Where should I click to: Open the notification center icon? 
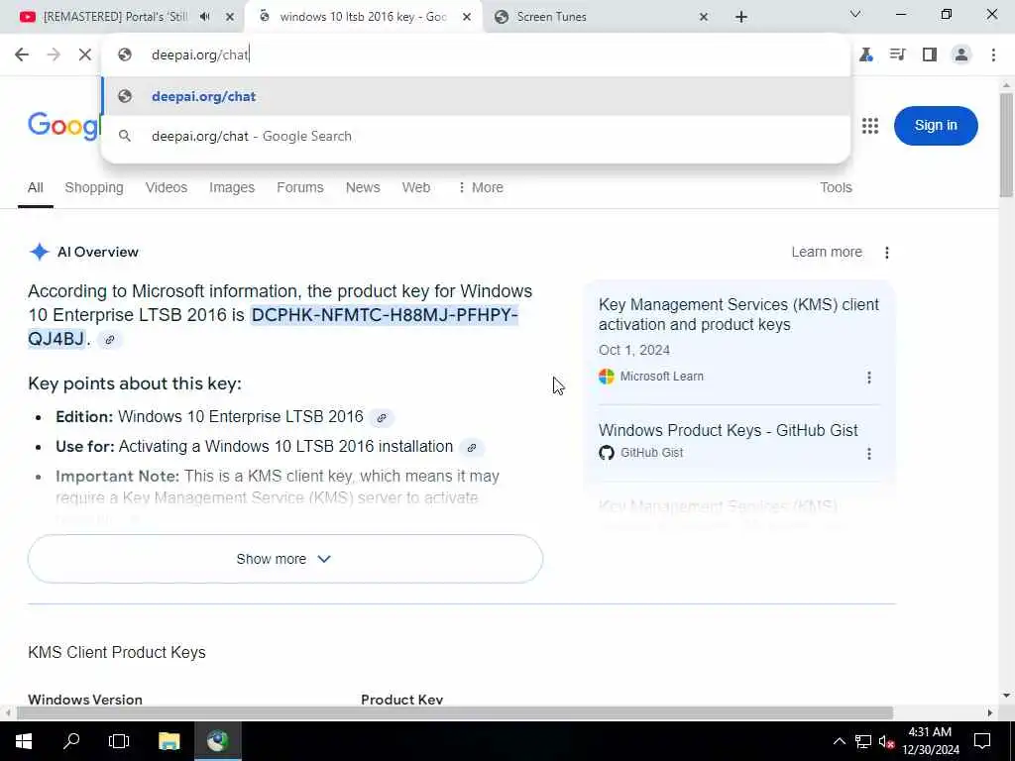pos(982,741)
